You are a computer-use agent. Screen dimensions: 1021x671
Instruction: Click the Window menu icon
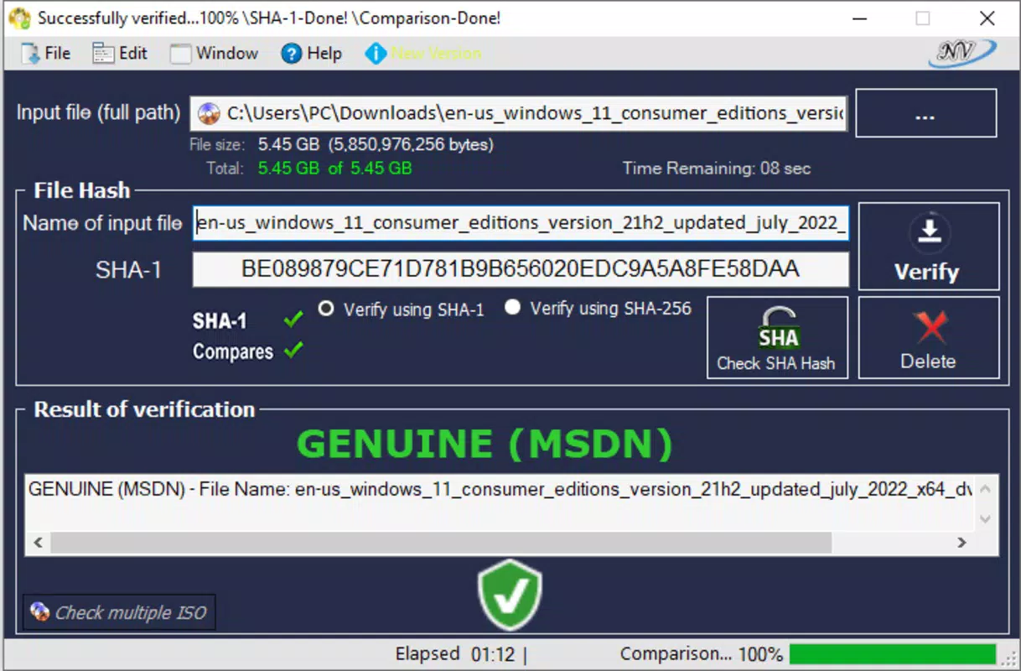pyautogui.click(x=180, y=55)
